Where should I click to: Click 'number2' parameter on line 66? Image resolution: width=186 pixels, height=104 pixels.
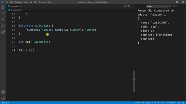coord(61,30)
